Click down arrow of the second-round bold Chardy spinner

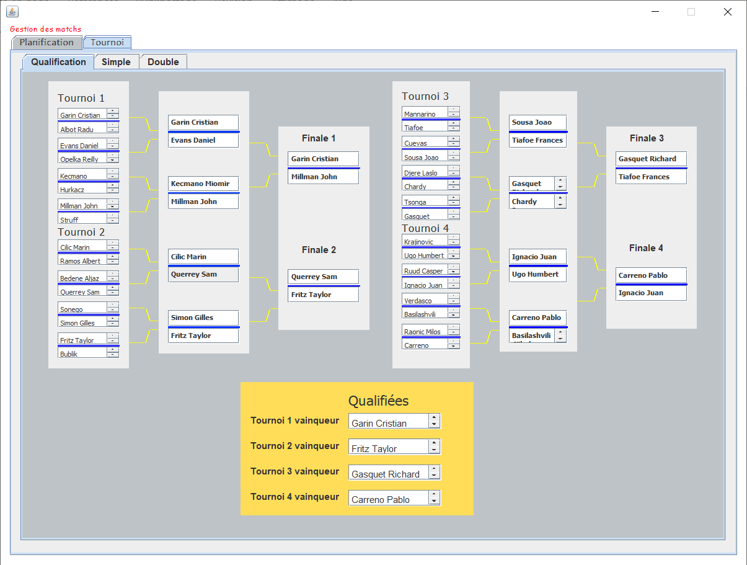[560, 205]
